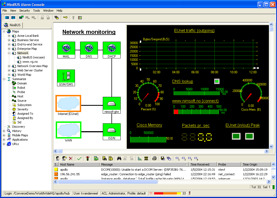The width and height of the screenshot is (277, 198).
Task: Open the EUnet (in/out) Peak link
Action: coord(243,125)
